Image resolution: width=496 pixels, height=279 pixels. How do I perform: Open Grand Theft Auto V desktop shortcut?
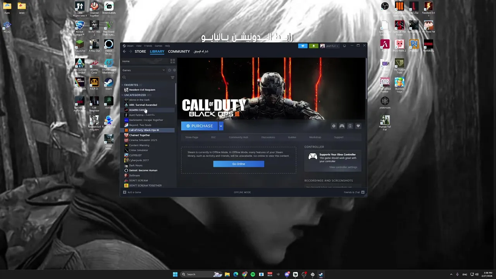(x=109, y=28)
